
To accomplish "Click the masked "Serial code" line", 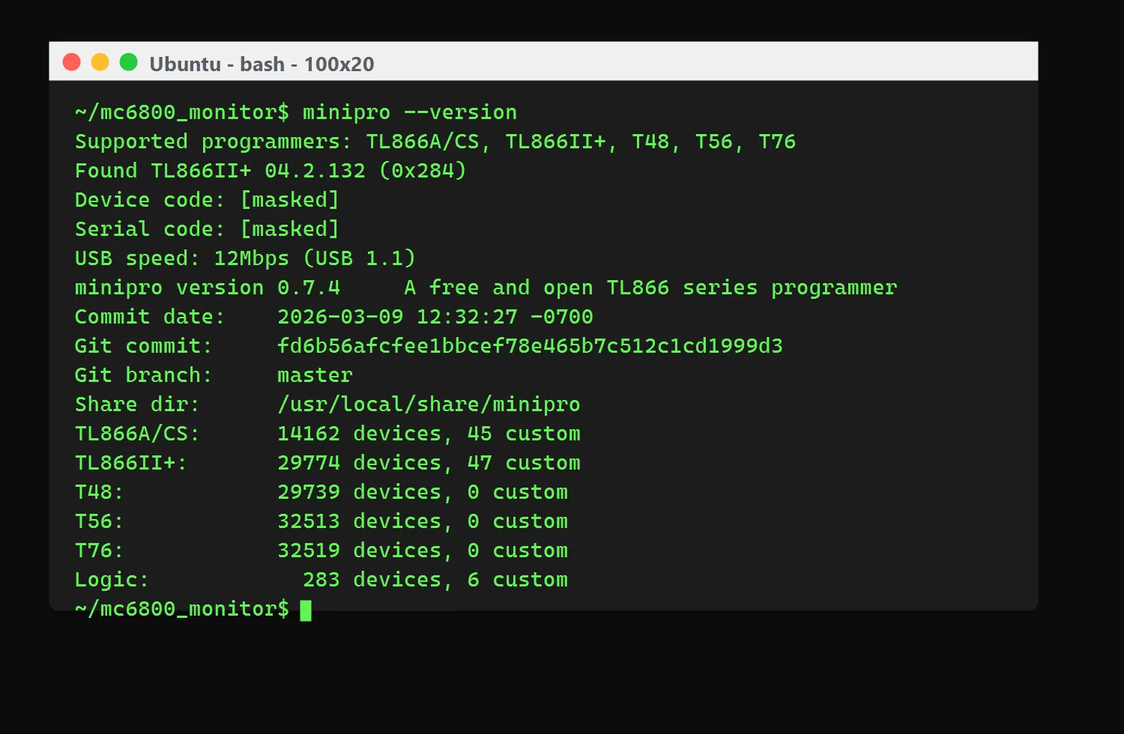I will 207,229.
